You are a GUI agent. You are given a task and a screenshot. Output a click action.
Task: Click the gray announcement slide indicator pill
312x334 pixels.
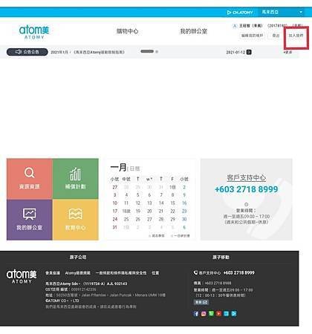point(147,51)
